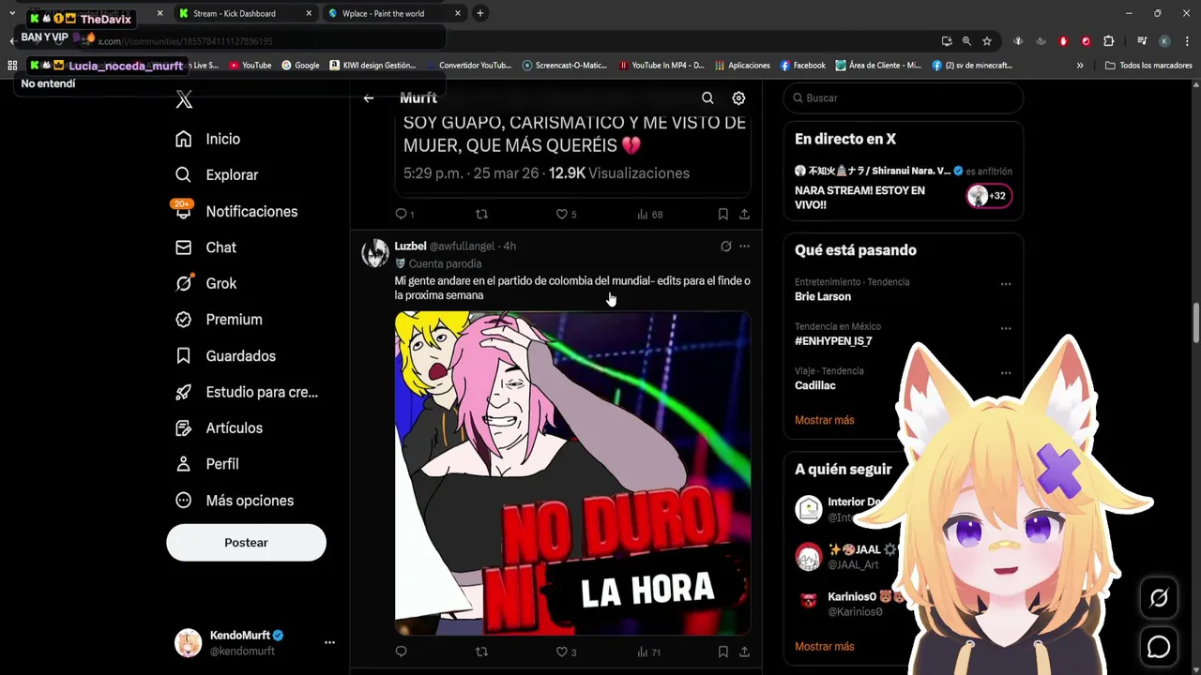Click the page vertical scrollbar
This screenshot has height=675, width=1201.
point(1196,323)
